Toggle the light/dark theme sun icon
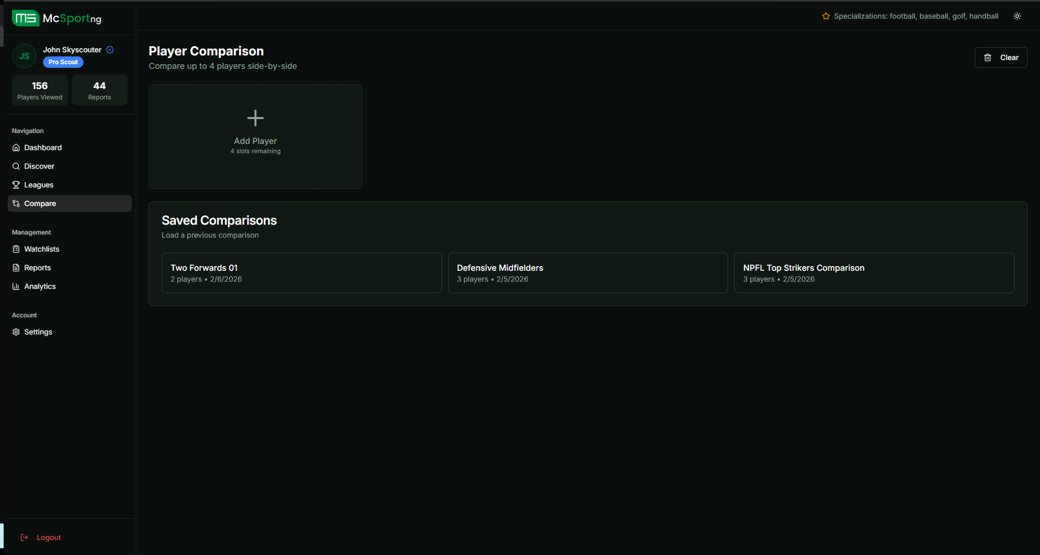 tap(1017, 16)
